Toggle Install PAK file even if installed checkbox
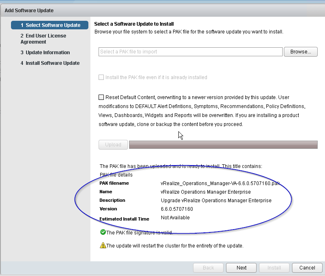The image size is (325, 276). point(101,77)
